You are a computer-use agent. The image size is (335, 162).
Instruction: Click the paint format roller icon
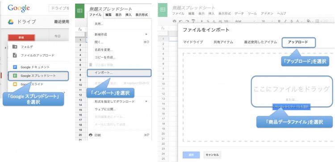tap(193, 21)
